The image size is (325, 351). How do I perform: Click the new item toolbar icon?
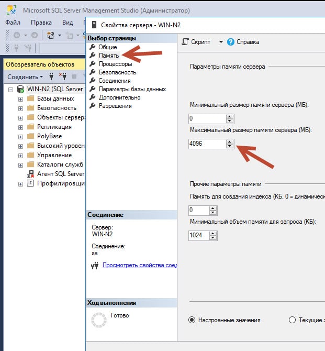(x=51, y=35)
